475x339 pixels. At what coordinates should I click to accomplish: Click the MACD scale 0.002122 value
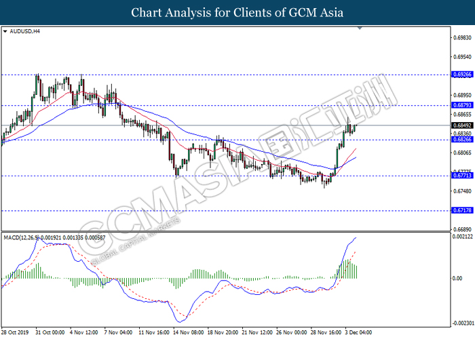tap(463, 237)
